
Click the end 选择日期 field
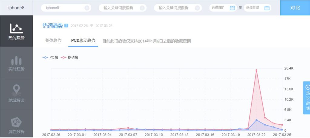click(x=257, y=8)
